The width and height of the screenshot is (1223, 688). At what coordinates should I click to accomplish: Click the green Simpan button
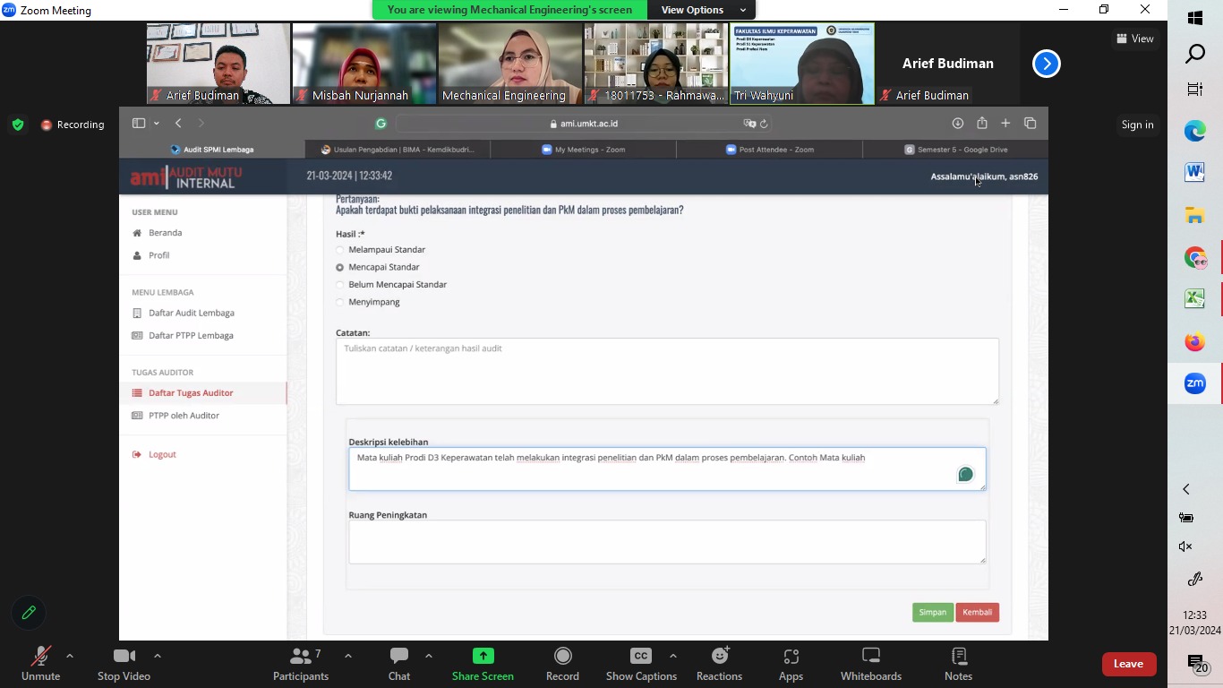click(932, 613)
